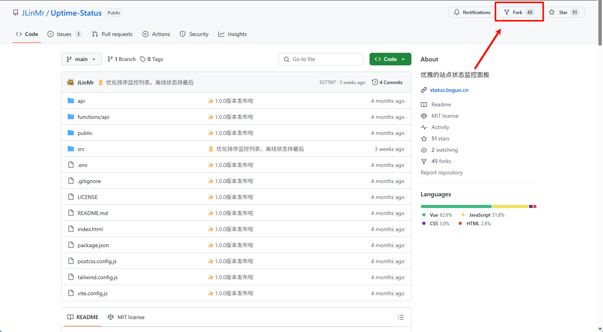Star the repository with Star button
This screenshot has width=603, height=332.
click(x=564, y=12)
